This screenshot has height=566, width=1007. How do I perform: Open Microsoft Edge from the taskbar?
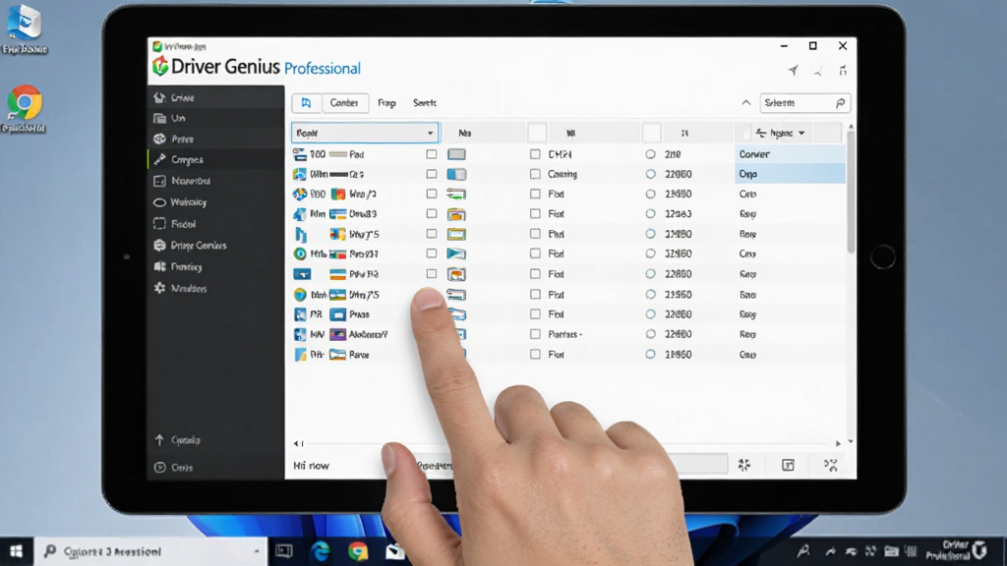point(321,551)
